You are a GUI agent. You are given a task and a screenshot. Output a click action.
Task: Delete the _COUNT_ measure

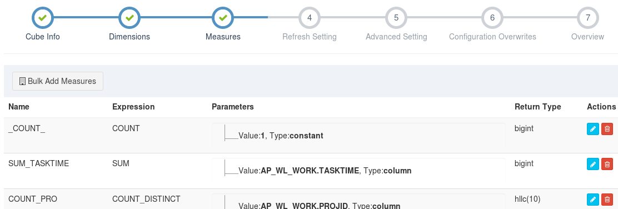click(x=607, y=129)
